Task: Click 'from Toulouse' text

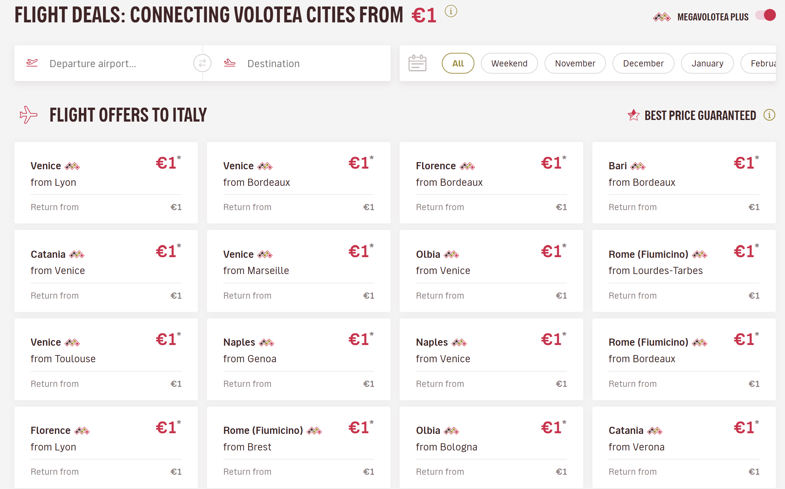Action: tap(63, 359)
